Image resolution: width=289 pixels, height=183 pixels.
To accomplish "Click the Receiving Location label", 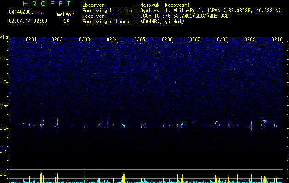I will 107,11.
